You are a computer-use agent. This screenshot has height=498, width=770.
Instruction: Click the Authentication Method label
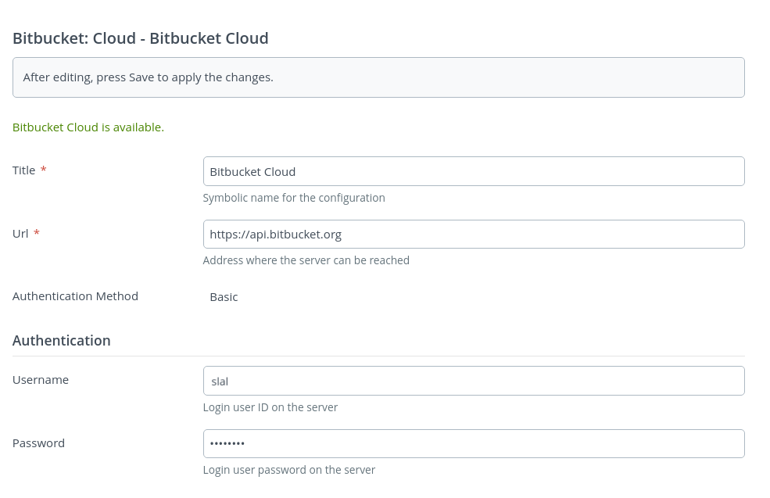coord(75,296)
